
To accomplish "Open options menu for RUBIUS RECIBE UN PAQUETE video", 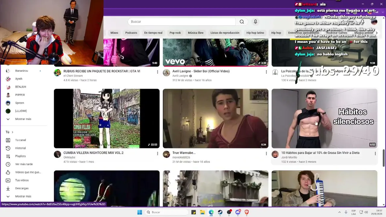I will (x=157, y=72).
